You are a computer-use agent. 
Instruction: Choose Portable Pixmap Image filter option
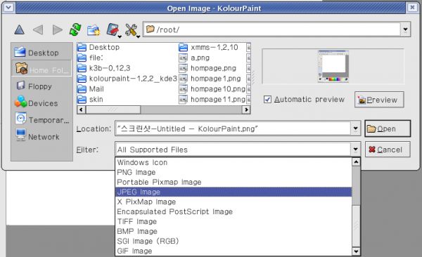tap(234, 182)
